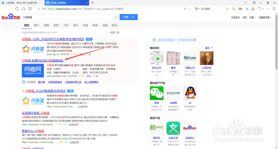Open the three-dots more tools icon
278x149 pixels.
pyautogui.click(x=267, y=9)
